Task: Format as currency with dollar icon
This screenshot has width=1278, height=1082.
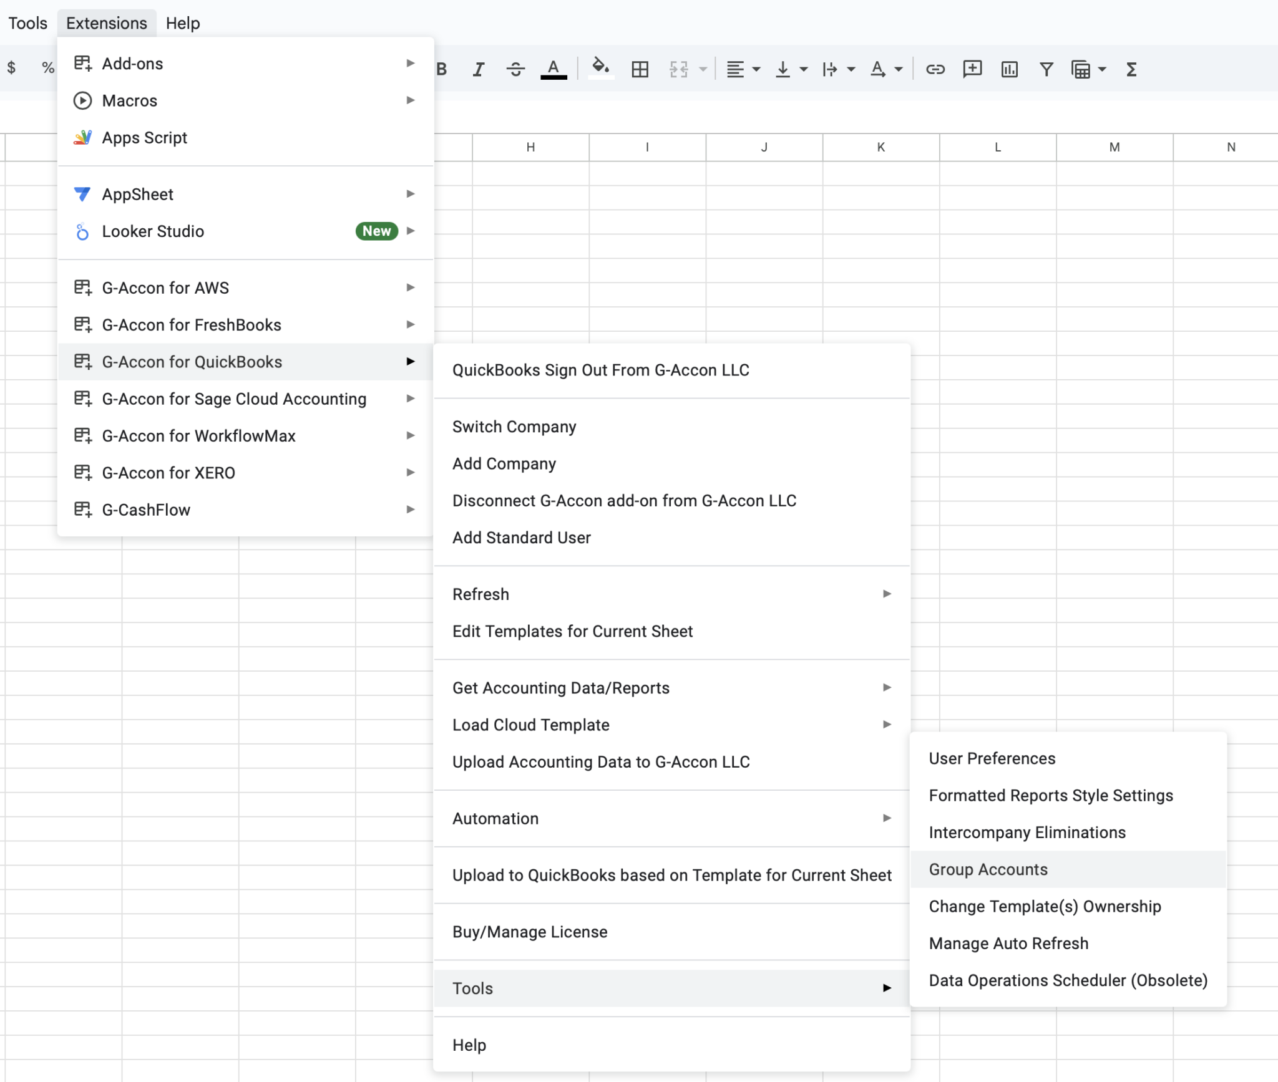Action: [11, 67]
